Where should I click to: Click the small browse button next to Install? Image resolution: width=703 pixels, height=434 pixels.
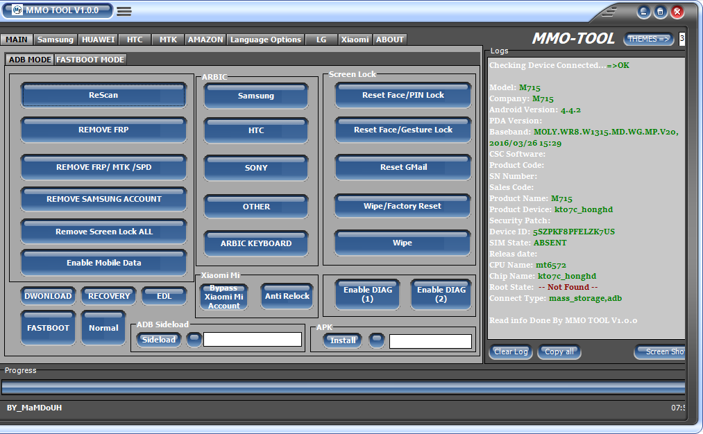(x=377, y=340)
